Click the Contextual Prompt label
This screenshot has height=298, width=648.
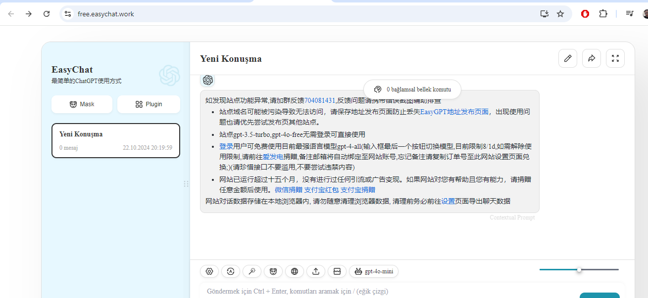coord(512,217)
